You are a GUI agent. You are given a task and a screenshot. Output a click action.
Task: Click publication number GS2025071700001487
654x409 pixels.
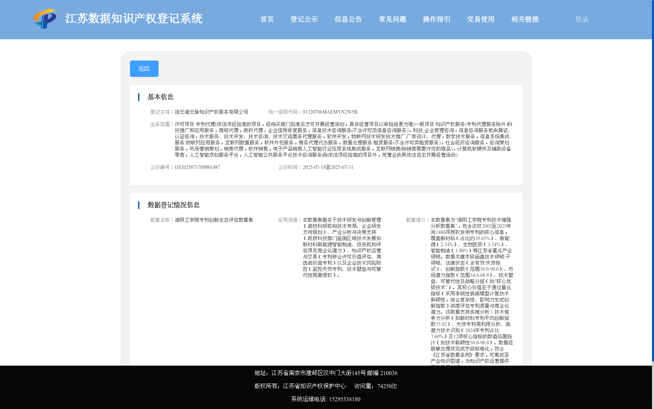197,167
